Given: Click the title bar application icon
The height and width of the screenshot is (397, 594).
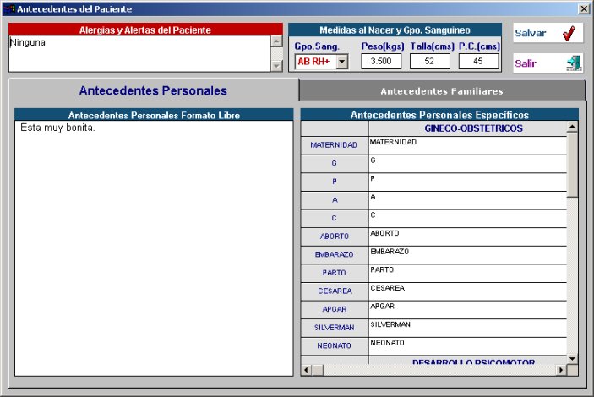Looking at the screenshot, I should (9, 8).
